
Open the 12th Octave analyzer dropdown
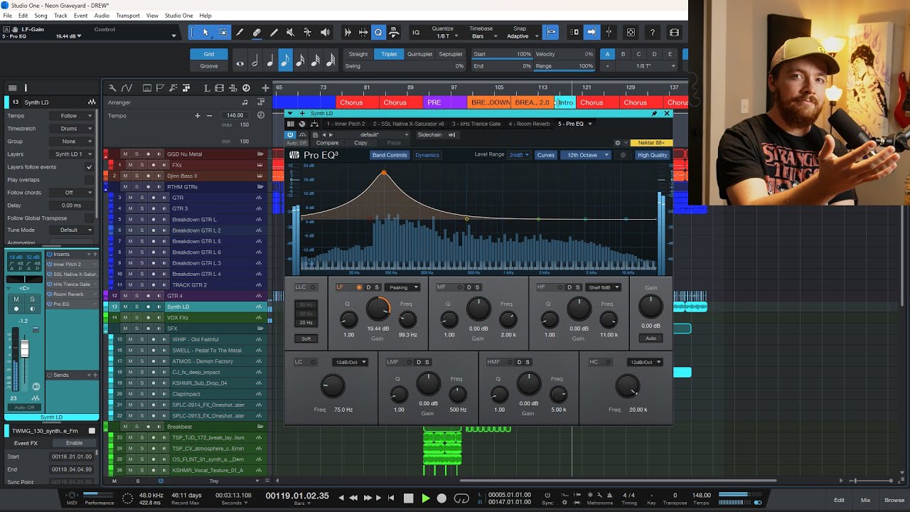(x=586, y=155)
